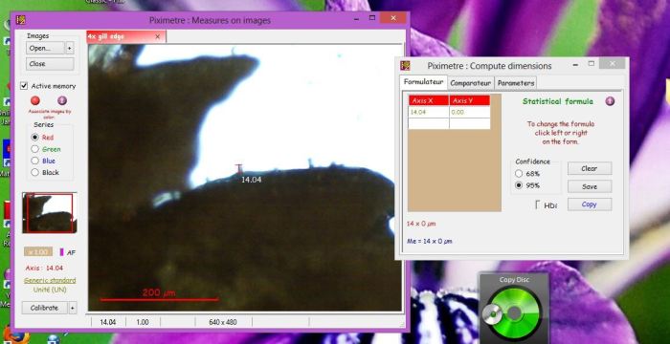Viewport: 670px width, 344px height.
Task: Click the Statistical formula heading
Action: pyautogui.click(x=558, y=101)
